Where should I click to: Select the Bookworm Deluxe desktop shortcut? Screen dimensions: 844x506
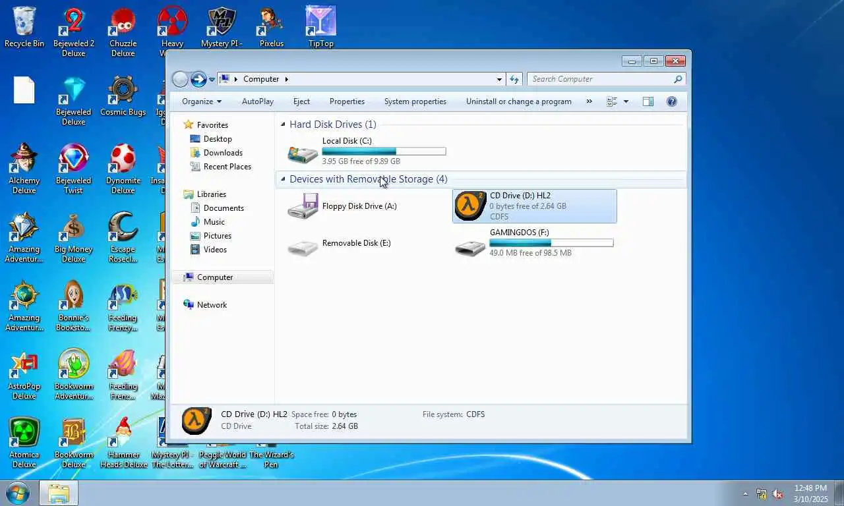coord(74,443)
